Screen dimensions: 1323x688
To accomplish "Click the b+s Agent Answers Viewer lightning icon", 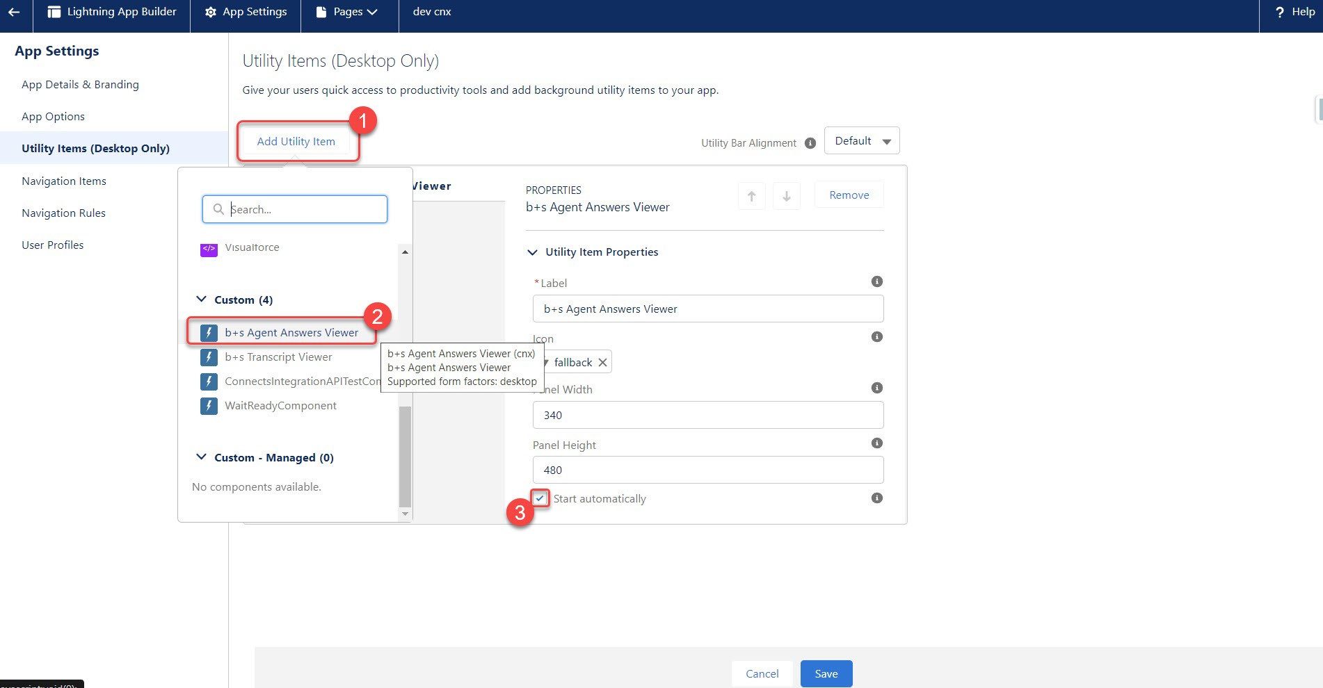I will pos(209,333).
